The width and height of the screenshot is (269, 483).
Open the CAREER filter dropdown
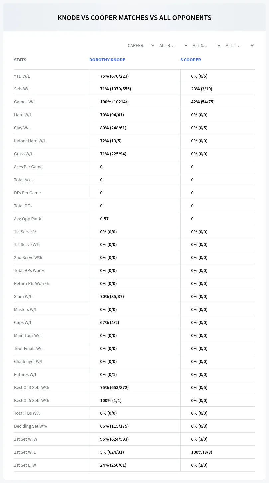(x=141, y=45)
